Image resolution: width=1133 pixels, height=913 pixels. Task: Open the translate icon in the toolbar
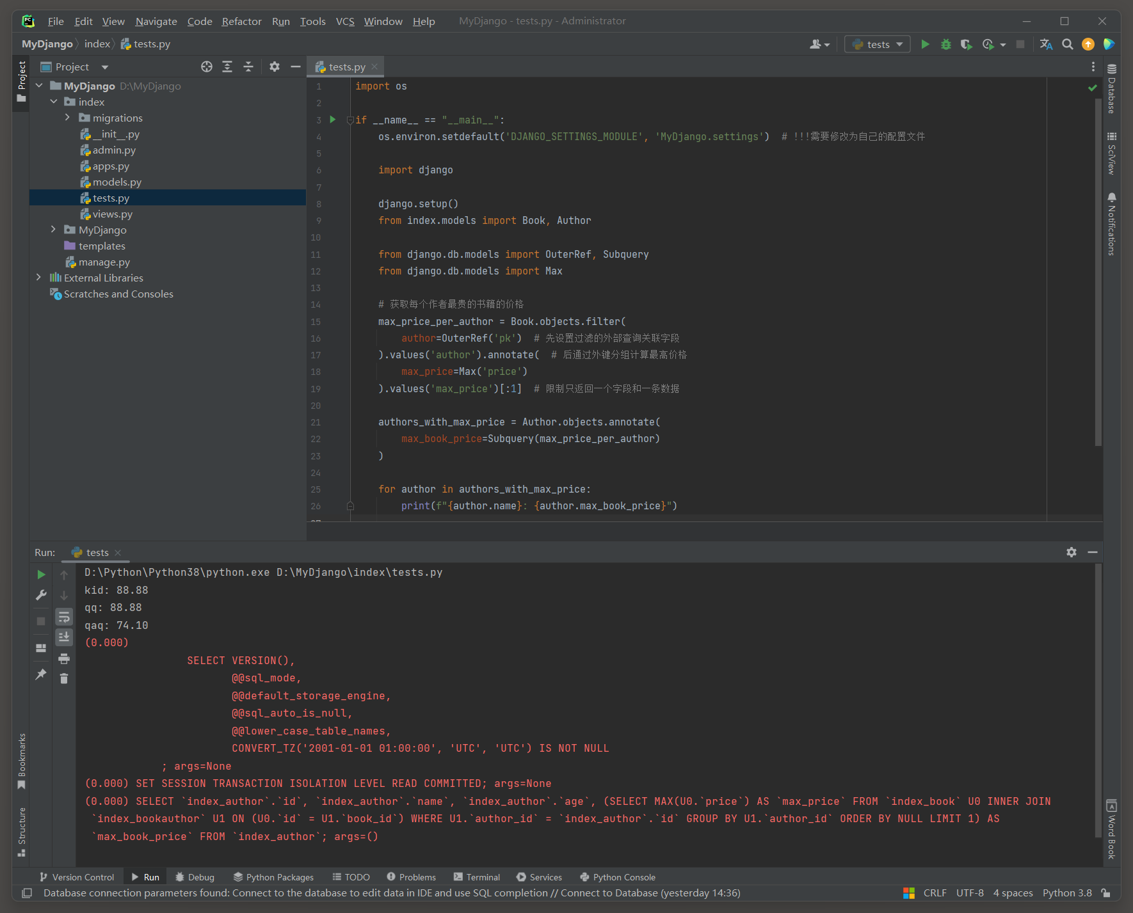click(x=1046, y=44)
